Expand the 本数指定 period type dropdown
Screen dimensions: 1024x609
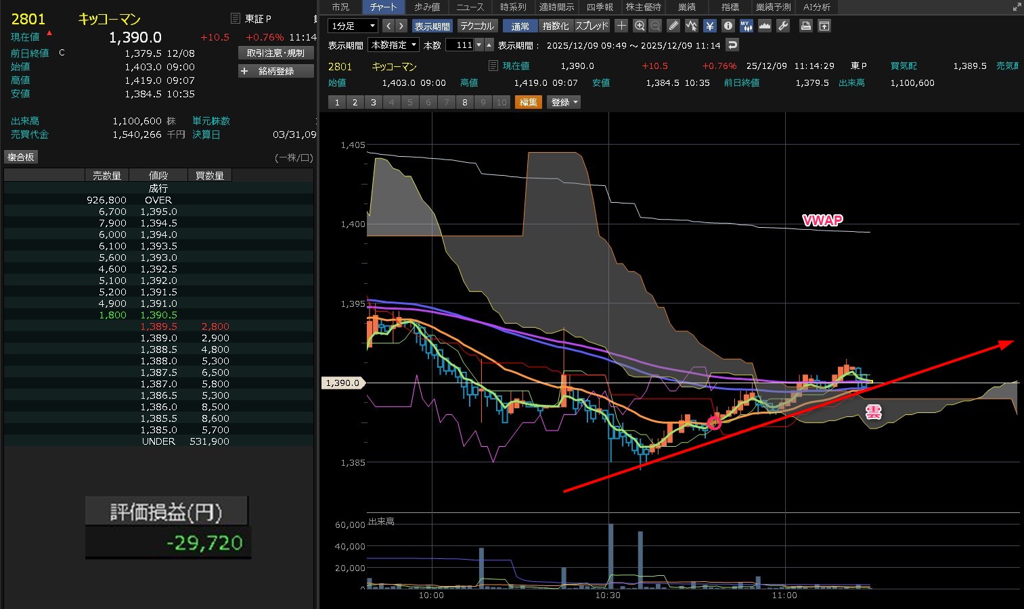(393, 45)
